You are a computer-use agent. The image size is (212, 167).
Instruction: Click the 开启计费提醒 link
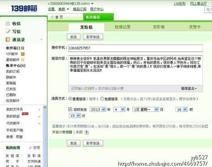62,132
